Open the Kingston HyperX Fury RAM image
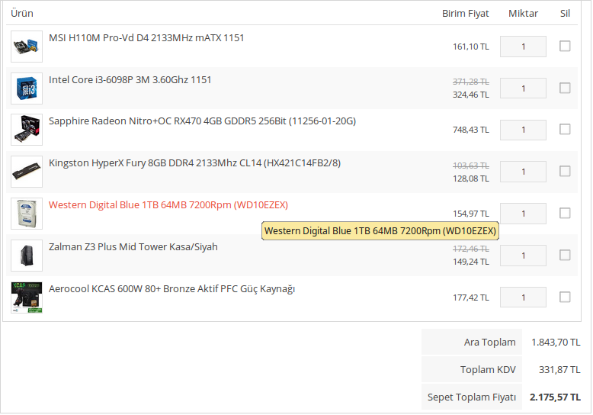 27,172
